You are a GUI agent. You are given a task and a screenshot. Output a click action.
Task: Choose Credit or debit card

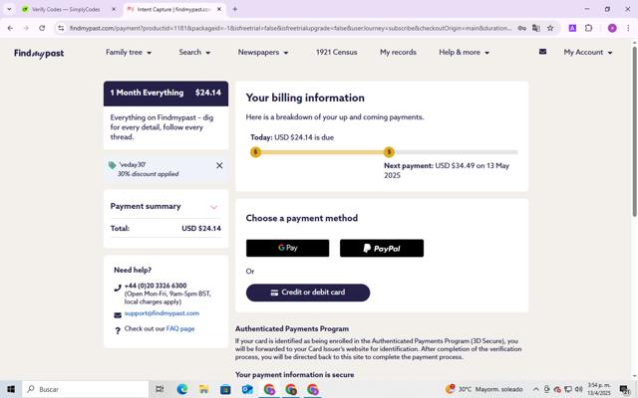coord(308,293)
